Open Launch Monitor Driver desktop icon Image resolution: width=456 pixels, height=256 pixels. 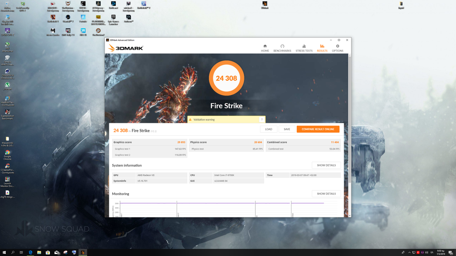[7, 182]
